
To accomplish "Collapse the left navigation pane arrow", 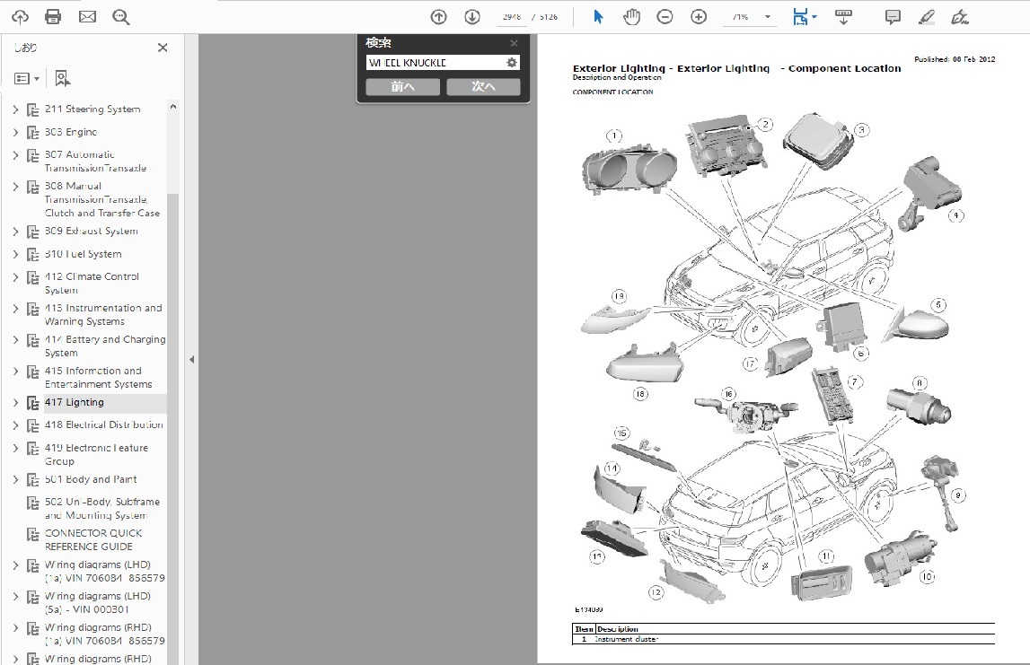I will [192, 359].
